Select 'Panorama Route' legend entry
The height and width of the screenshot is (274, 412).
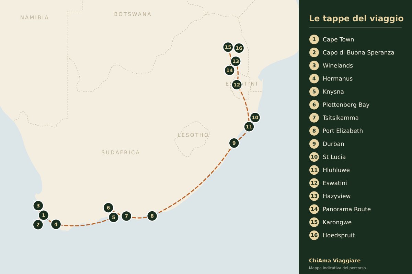pos(347,209)
